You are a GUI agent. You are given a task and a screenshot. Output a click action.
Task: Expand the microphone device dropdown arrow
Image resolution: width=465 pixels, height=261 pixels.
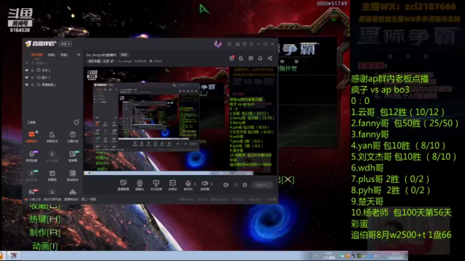[195, 184]
